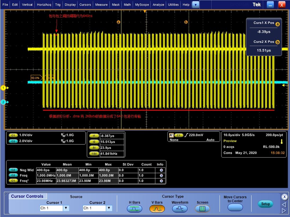The height and width of the screenshot is (217, 290).
Task: Open the Analyze menu
Action: (158, 5)
